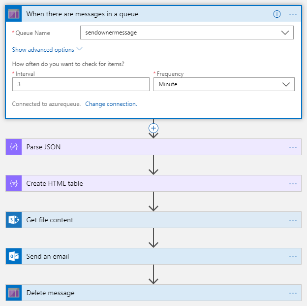Viewport: 307px width, 306px height.
Task: Open Delete message ellipsis menu
Action: point(293,293)
